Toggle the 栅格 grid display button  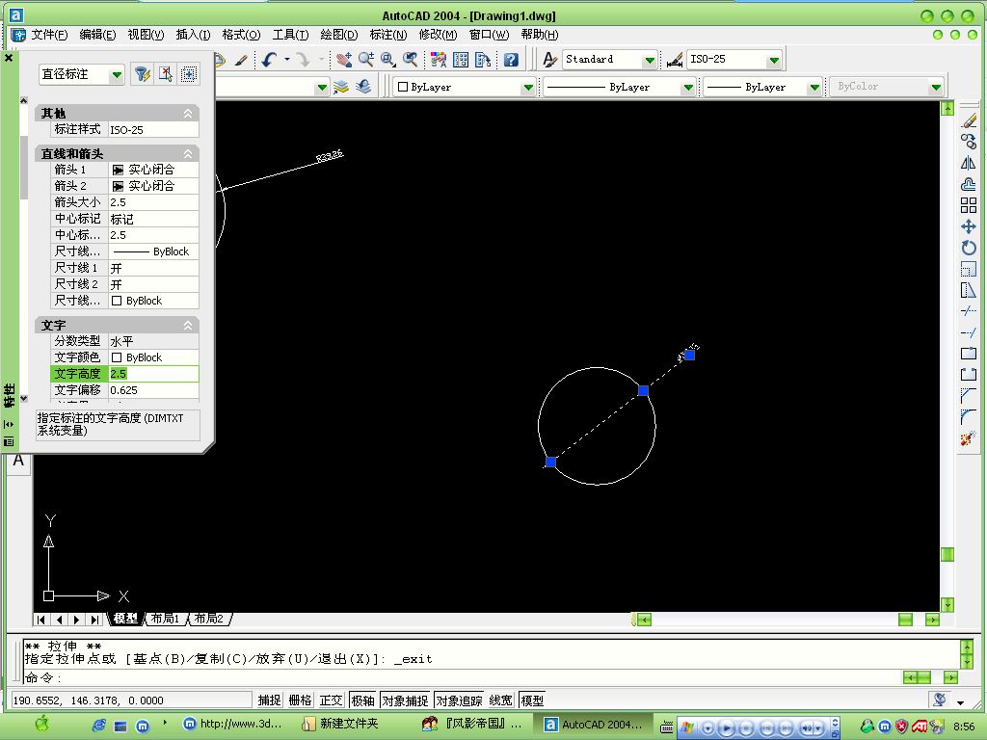[301, 700]
